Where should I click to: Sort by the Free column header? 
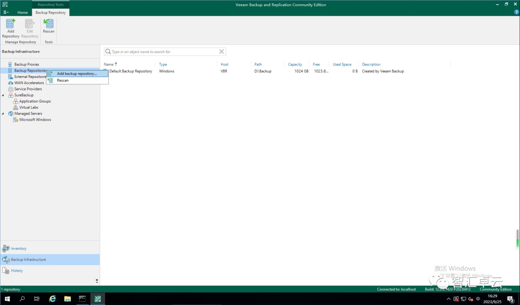click(x=316, y=64)
